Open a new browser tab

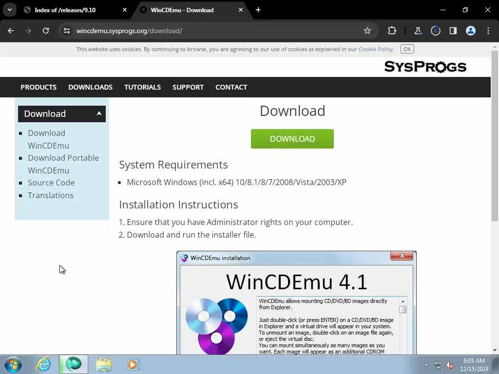tap(258, 10)
